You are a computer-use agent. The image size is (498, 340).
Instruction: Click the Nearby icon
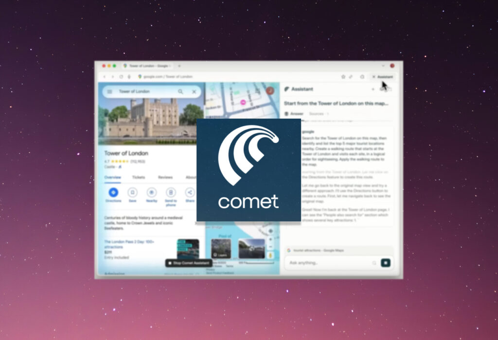pyautogui.click(x=152, y=192)
